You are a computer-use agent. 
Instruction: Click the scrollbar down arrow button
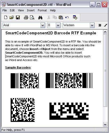point(105,125)
